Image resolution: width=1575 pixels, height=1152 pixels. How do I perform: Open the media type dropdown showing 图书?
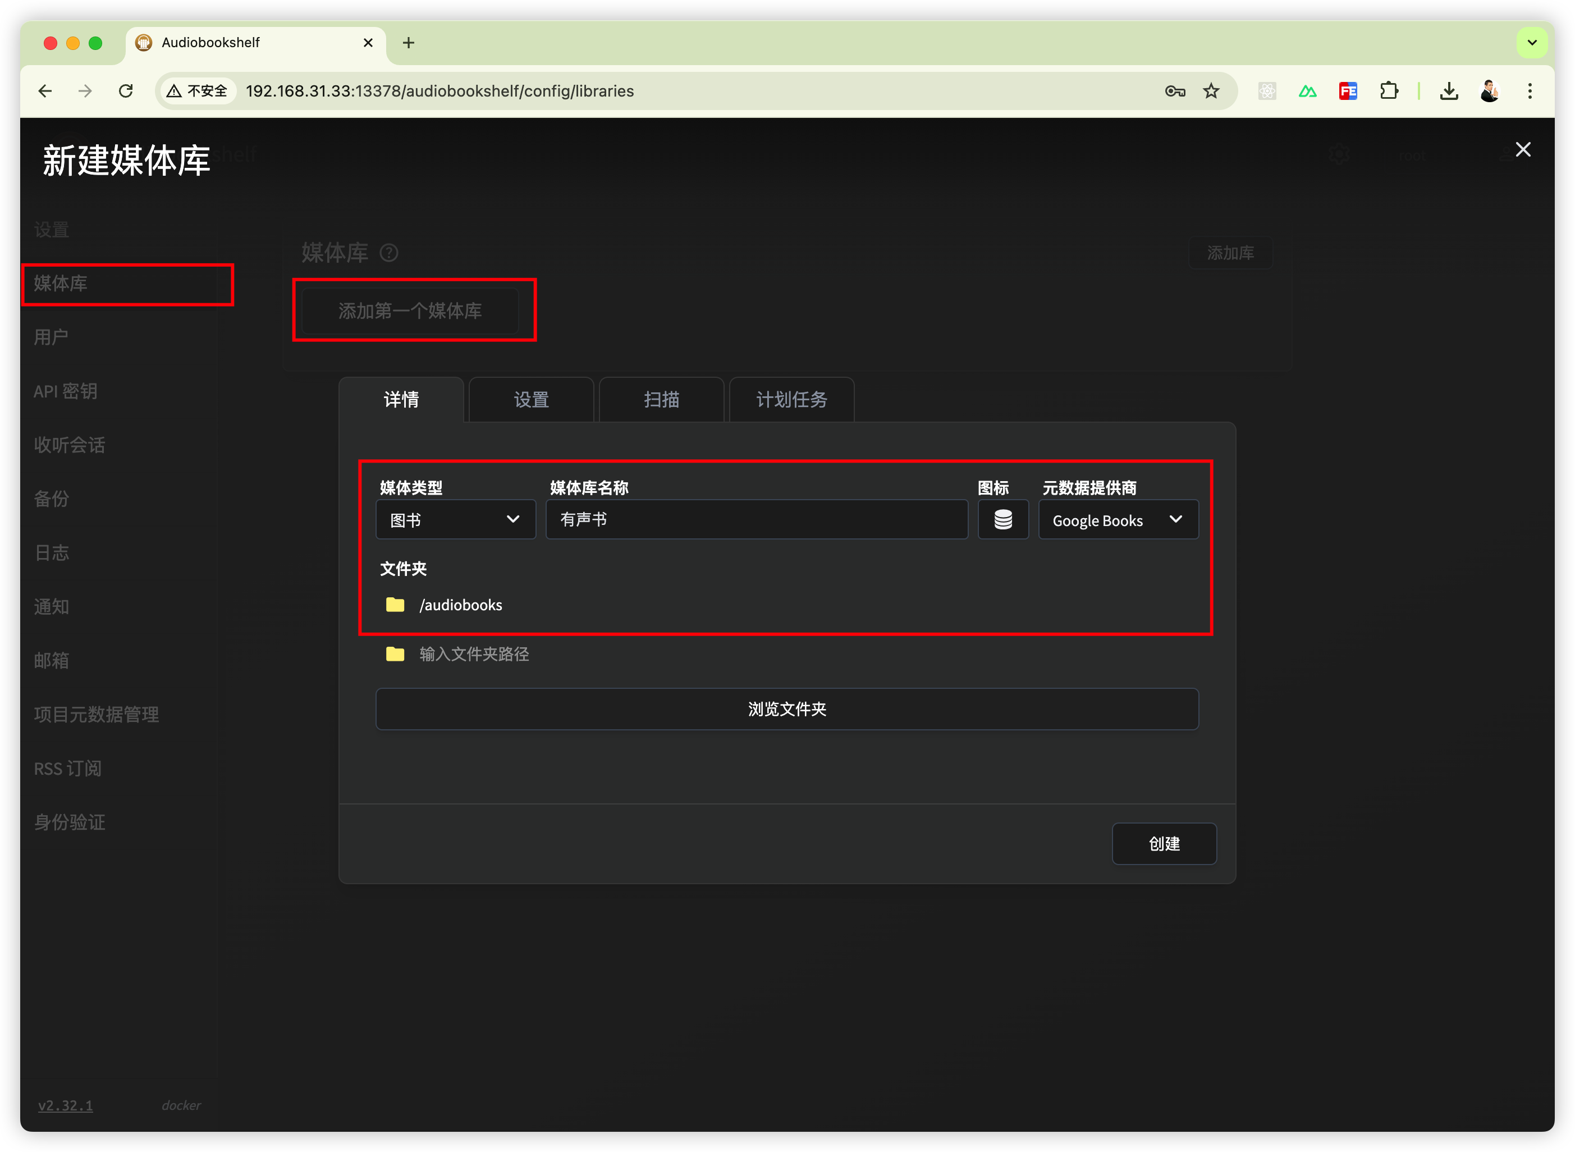tap(455, 519)
